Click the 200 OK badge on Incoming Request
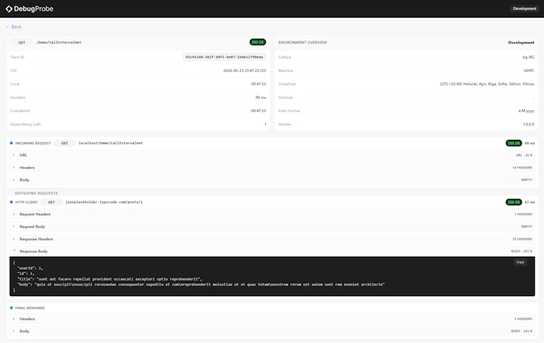Image resolution: width=544 pixels, height=343 pixels. click(x=513, y=143)
